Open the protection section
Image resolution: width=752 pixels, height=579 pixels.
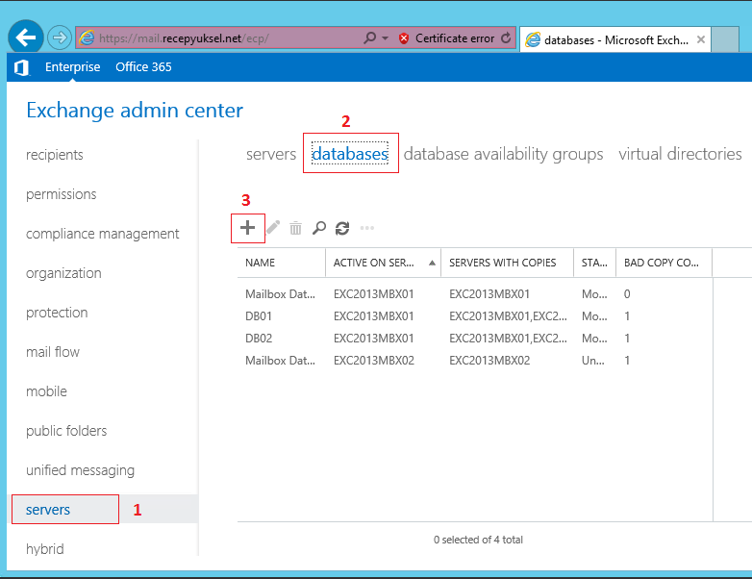coord(57,313)
